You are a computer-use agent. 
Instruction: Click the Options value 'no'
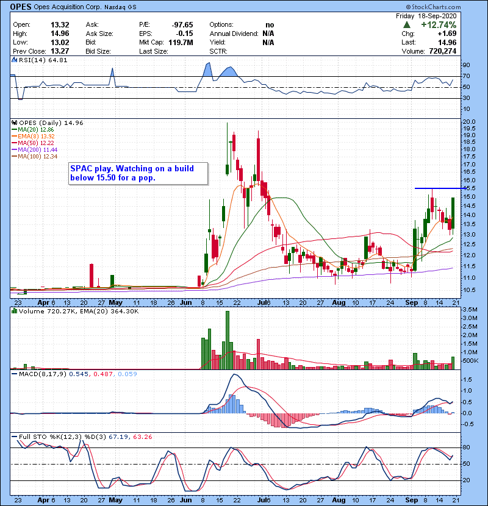(x=270, y=25)
